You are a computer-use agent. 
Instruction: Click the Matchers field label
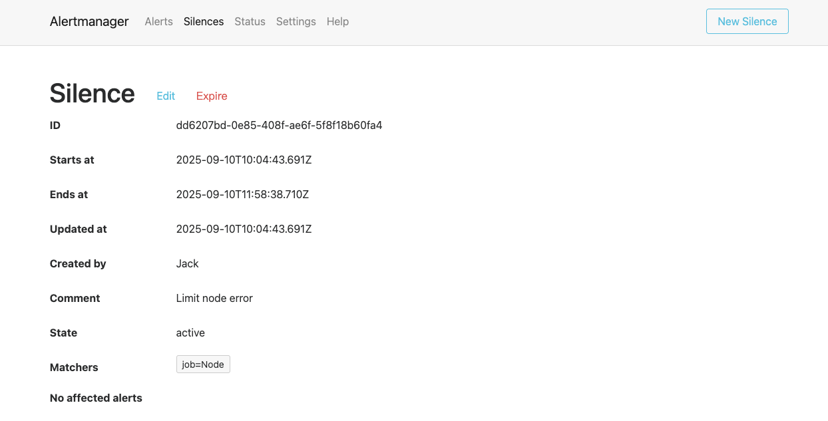74,367
